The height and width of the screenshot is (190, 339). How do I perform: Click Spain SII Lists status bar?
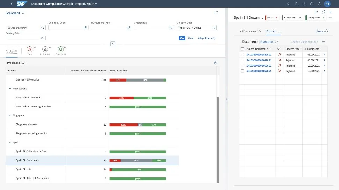coord(138,170)
